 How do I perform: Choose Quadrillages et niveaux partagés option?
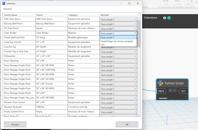click(x=118, y=41)
